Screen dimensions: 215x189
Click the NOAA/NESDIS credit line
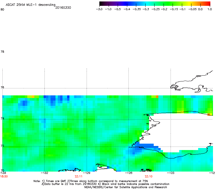click(x=126, y=187)
